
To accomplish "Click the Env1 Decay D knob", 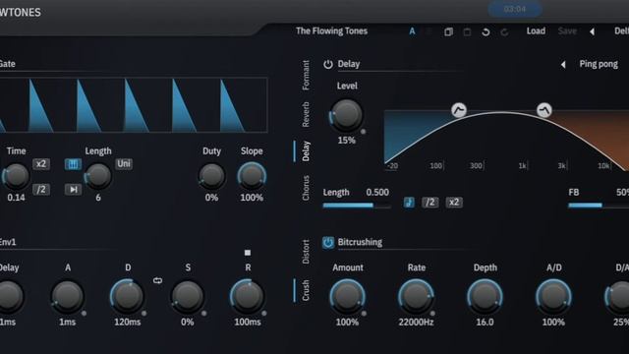I will 127,297.
